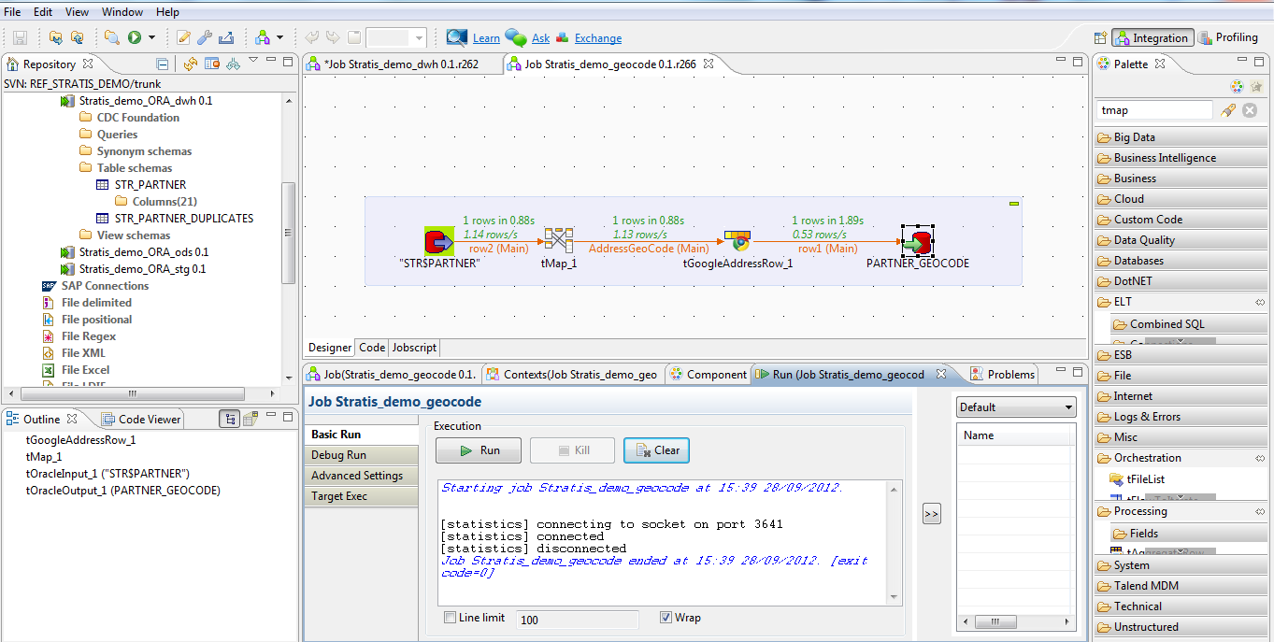
Task: Open the Learn link
Action: pos(486,38)
